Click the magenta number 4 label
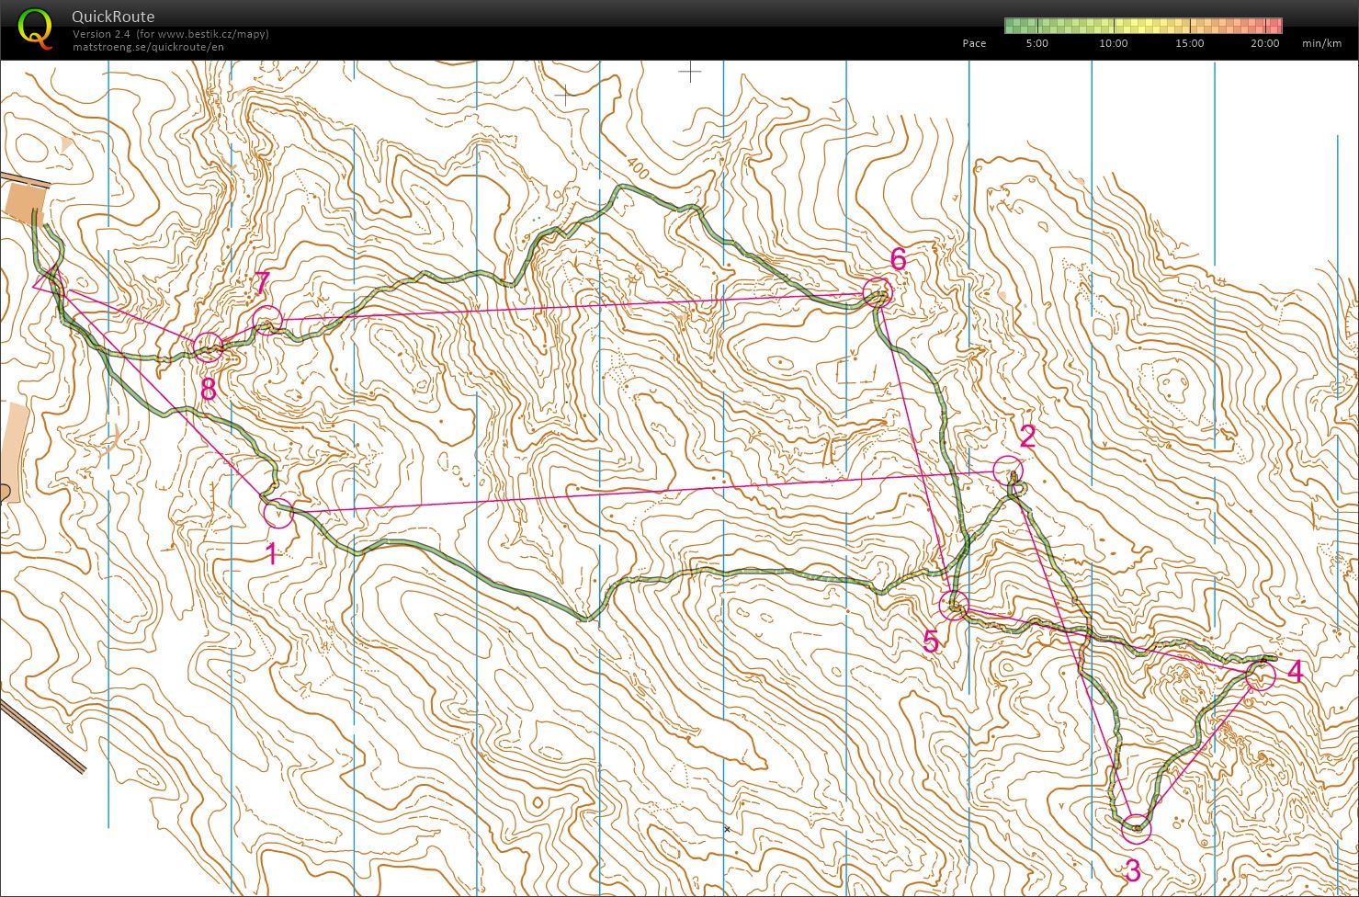The width and height of the screenshot is (1359, 897). [x=1295, y=672]
